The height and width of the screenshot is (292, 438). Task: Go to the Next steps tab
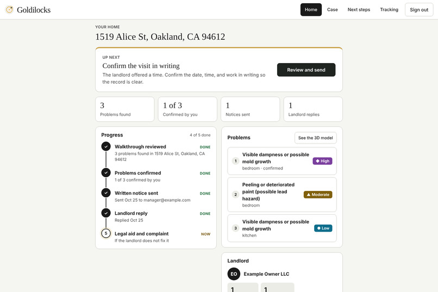(359, 9)
